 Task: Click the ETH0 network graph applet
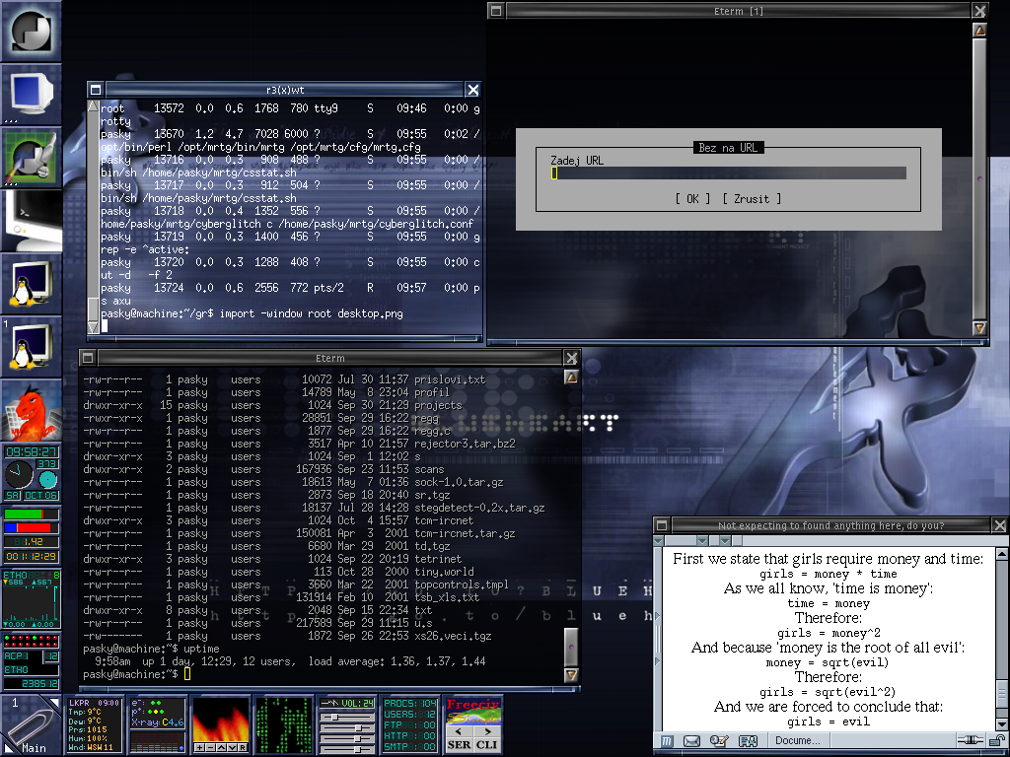[31, 598]
